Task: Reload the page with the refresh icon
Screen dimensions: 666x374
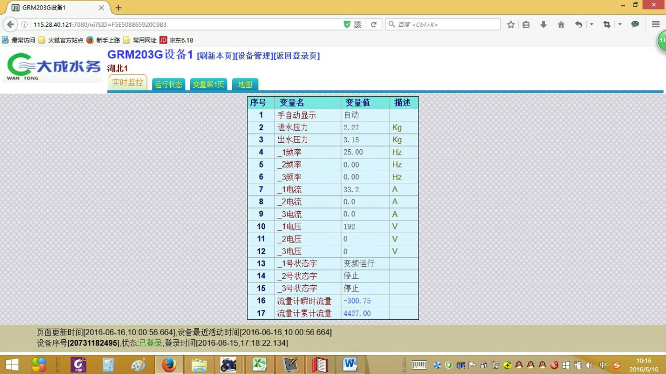Action: click(x=373, y=25)
